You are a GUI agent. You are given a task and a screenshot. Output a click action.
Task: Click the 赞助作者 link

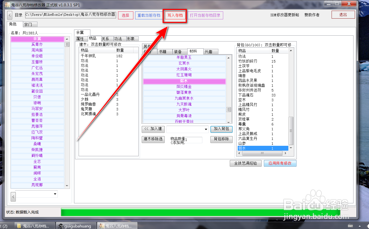point(312,15)
